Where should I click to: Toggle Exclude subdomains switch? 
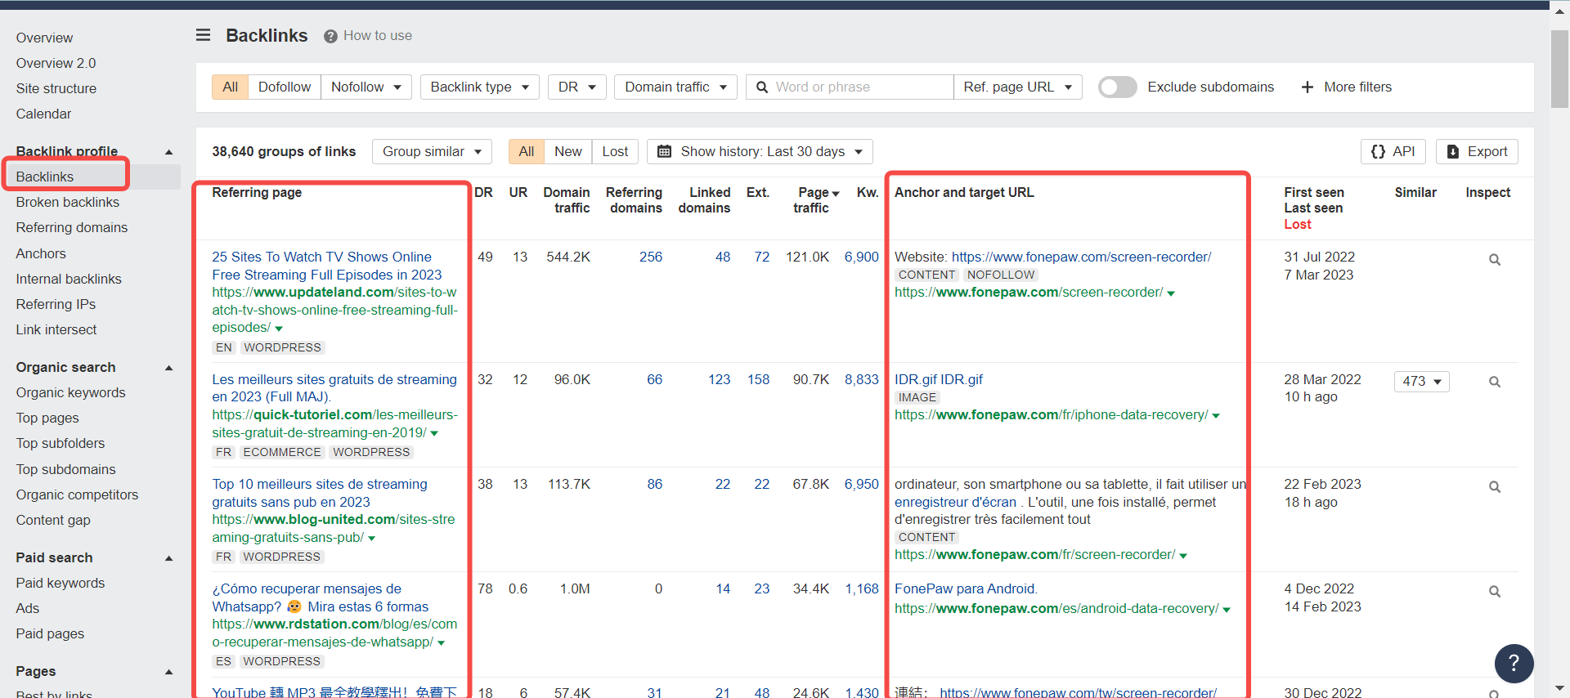pos(1117,87)
